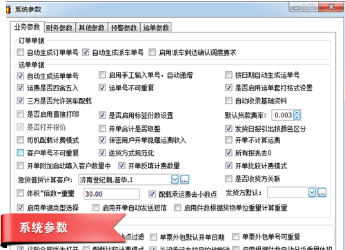
Task: Expand 急货普货计算客户 dropdown
Action: 175,180
